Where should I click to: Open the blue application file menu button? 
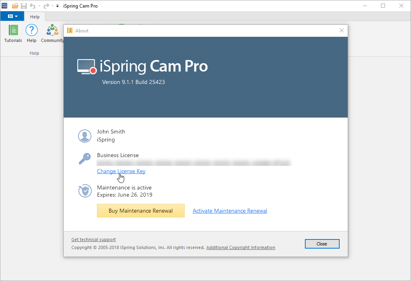[x=12, y=16]
